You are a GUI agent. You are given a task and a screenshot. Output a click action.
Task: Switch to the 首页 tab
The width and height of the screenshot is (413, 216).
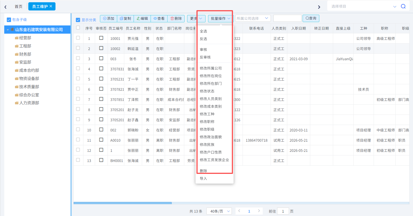coord(18,6)
